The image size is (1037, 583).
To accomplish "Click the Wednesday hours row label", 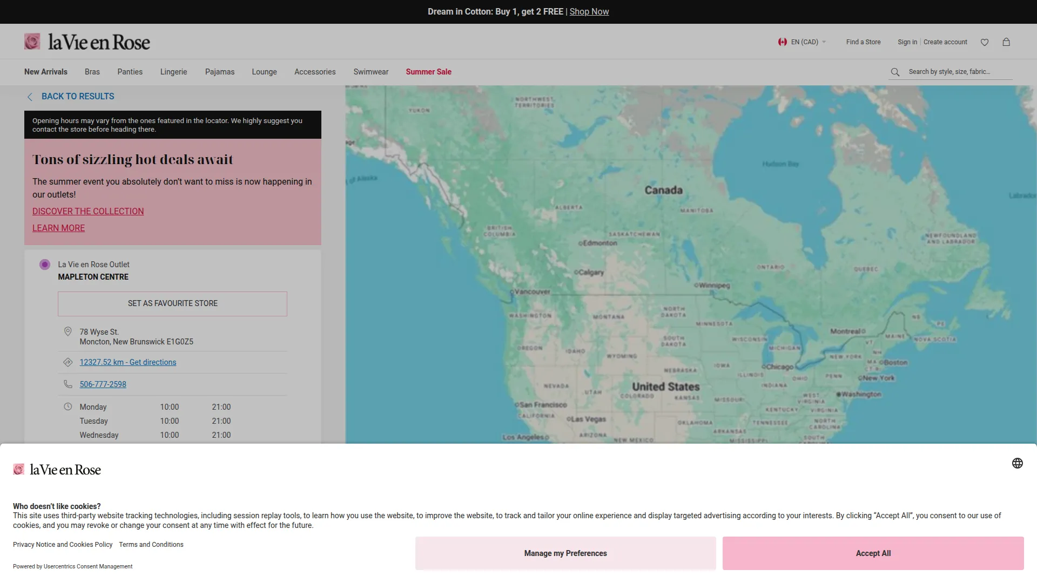I will (99, 435).
